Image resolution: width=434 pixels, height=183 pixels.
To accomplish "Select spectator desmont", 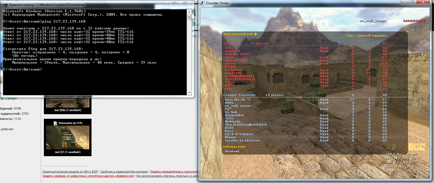I will click(232, 151).
